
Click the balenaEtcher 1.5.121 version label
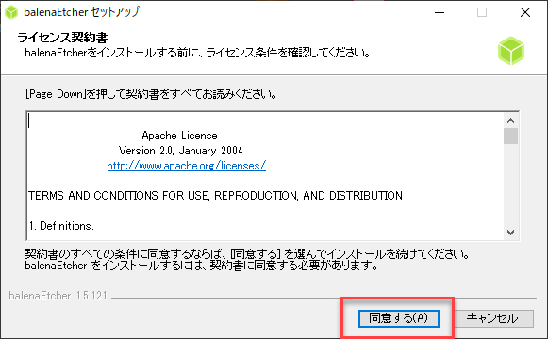coord(58,296)
